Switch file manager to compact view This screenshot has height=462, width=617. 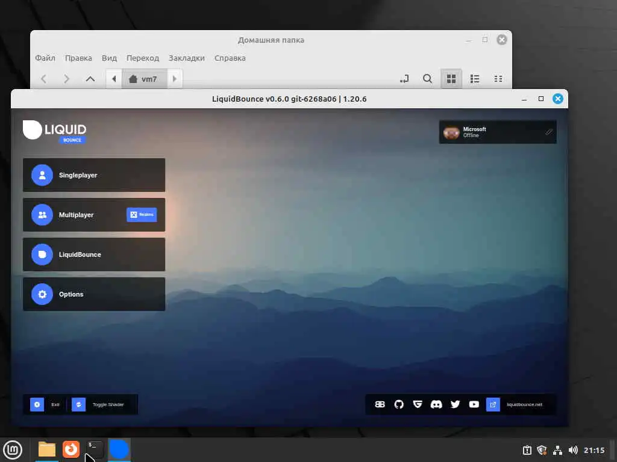(498, 79)
